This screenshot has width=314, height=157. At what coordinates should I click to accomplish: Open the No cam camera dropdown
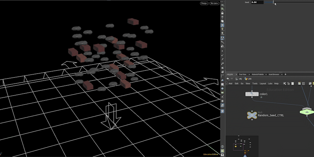(214, 3)
